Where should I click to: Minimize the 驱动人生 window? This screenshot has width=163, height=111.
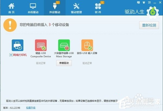(155, 3)
